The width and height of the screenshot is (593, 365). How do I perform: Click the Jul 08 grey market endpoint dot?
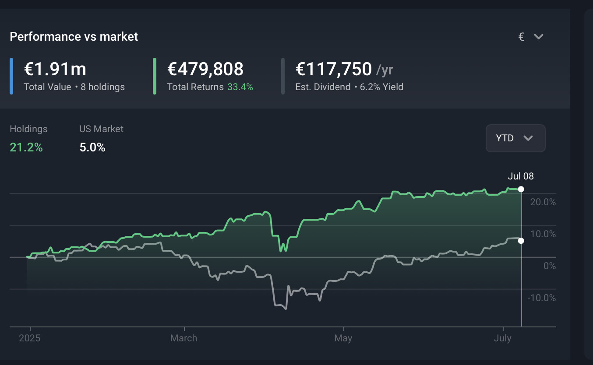click(521, 240)
